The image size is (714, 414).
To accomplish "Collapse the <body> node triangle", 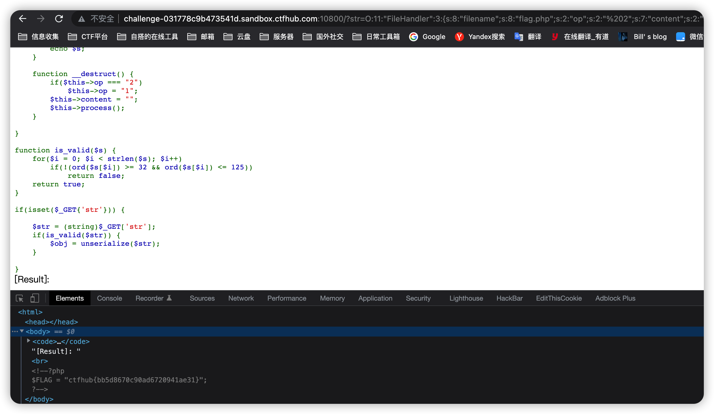I will tap(22, 331).
